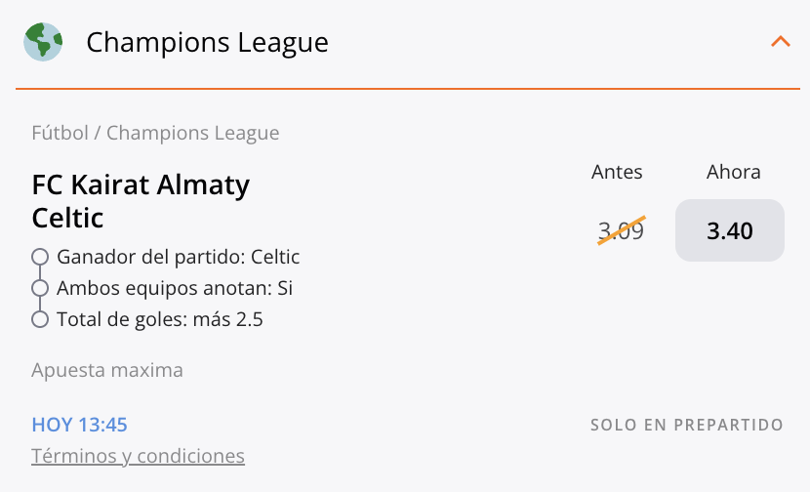The width and height of the screenshot is (810, 492).
Task: Click the Apuesta maxima label
Action: [x=107, y=370]
